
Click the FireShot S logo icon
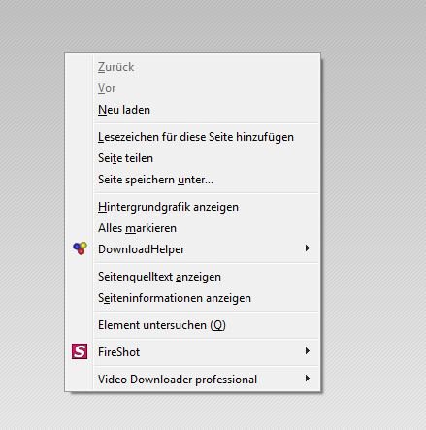coord(80,351)
